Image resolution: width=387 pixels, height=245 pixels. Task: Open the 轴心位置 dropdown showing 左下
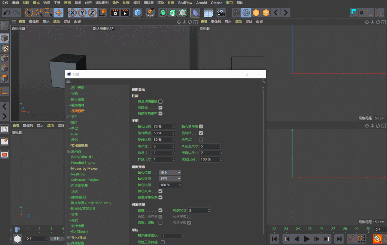pos(170,173)
